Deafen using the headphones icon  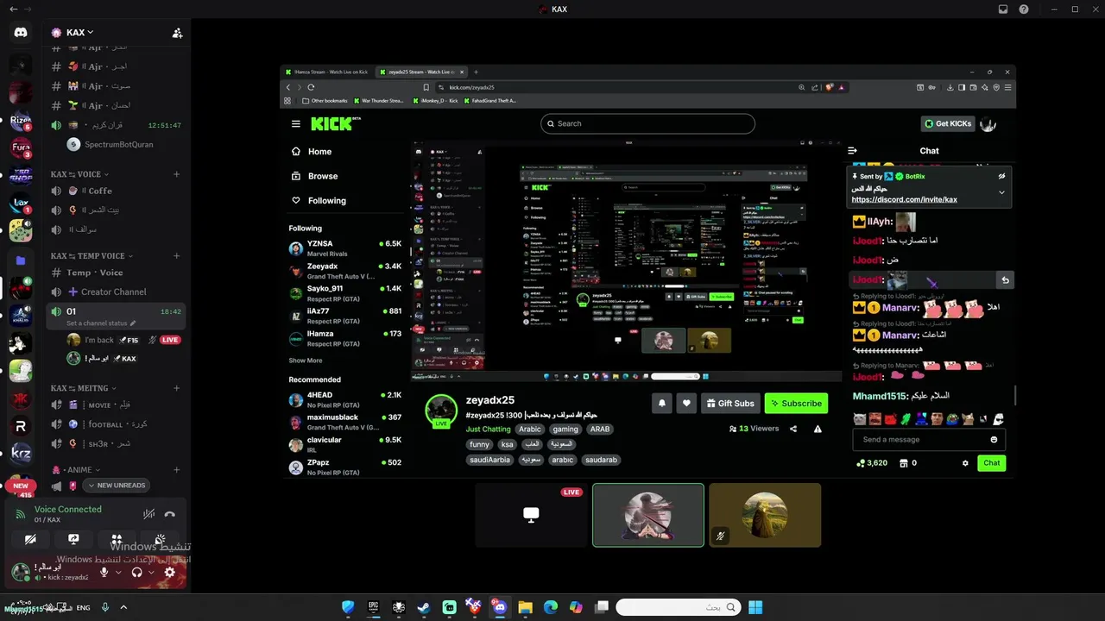pyautogui.click(x=136, y=572)
